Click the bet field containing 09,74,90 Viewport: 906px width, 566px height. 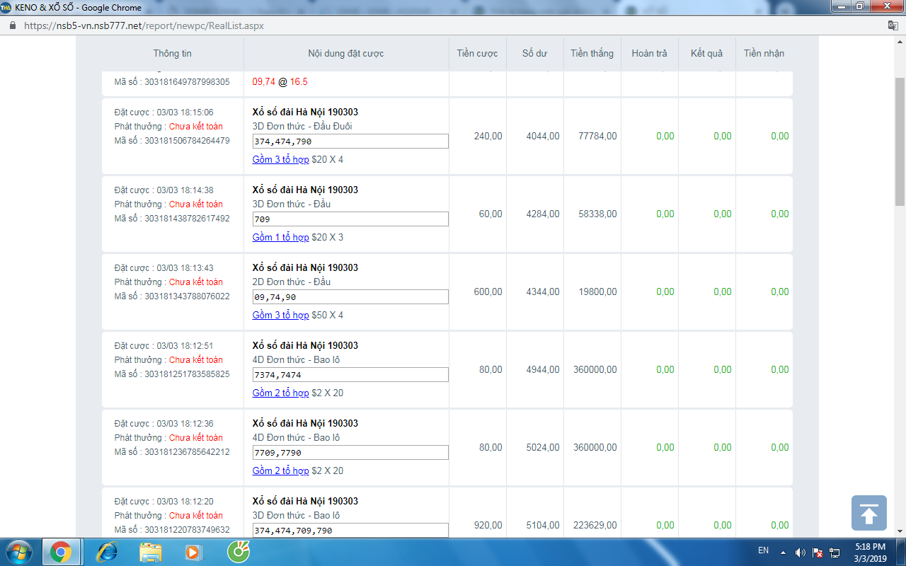(350, 297)
